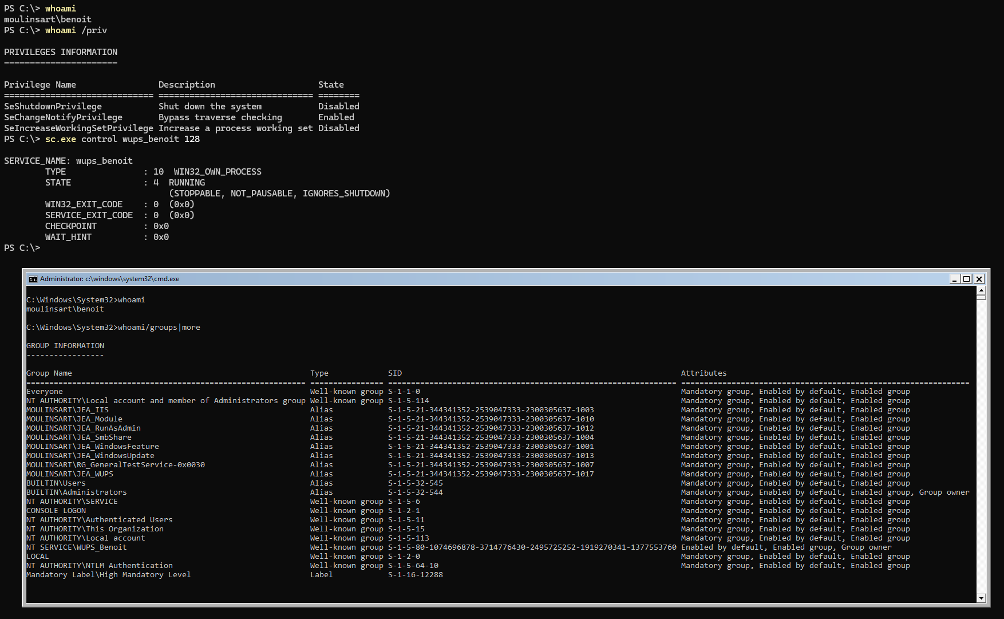
Task: Minimize the Administrator cmd.exe window
Action: [954, 279]
